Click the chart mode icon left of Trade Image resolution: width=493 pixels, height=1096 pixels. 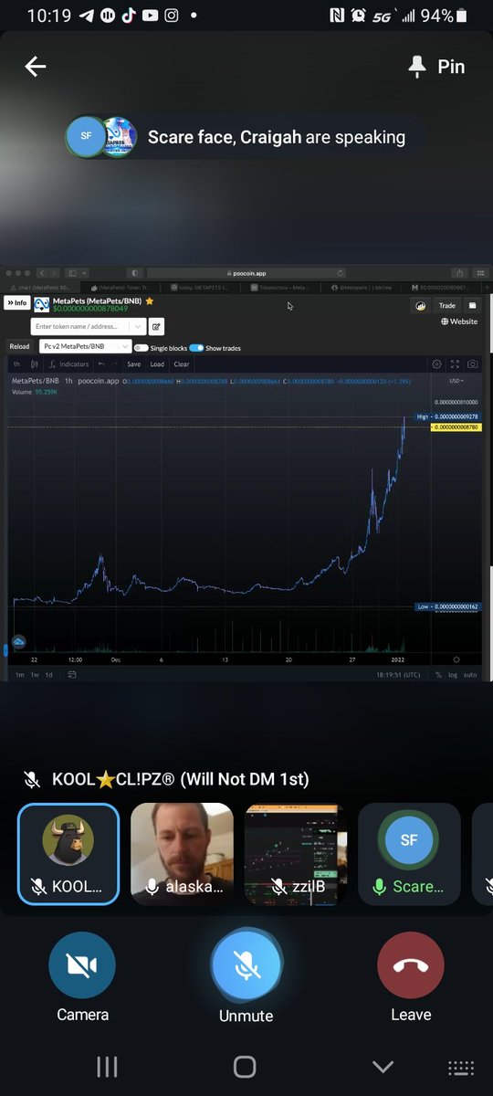[x=421, y=306]
